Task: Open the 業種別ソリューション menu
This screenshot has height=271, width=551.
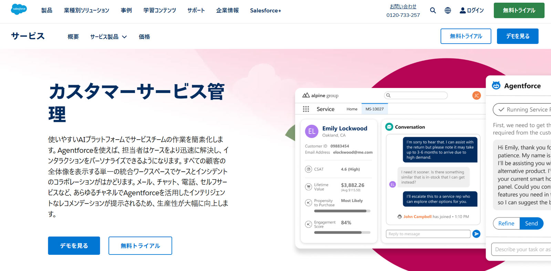Action: point(86,10)
